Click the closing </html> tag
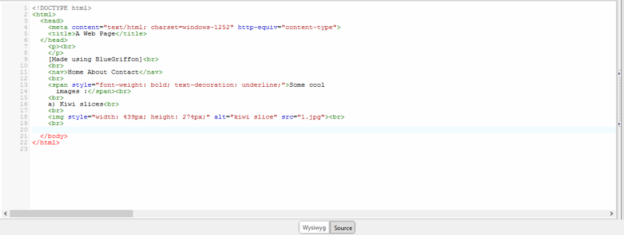The width and height of the screenshot is (624, 235). 46,143
